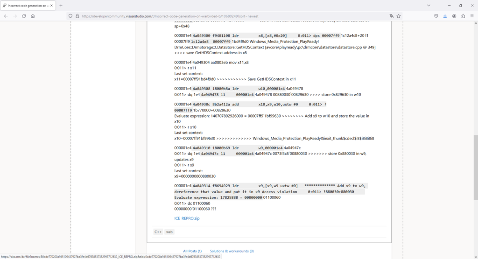The width and height of the screenshot is (478, 259).
Task: Click the URL address bar
Action: point(233,16)
